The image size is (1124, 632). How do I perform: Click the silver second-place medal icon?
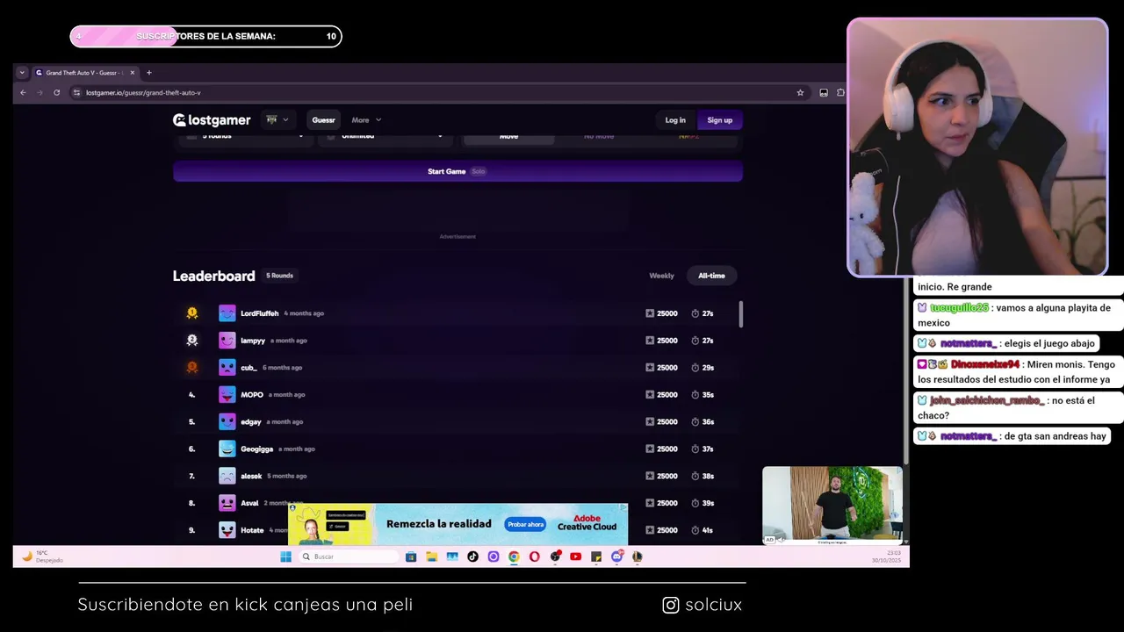coord(192,341)
